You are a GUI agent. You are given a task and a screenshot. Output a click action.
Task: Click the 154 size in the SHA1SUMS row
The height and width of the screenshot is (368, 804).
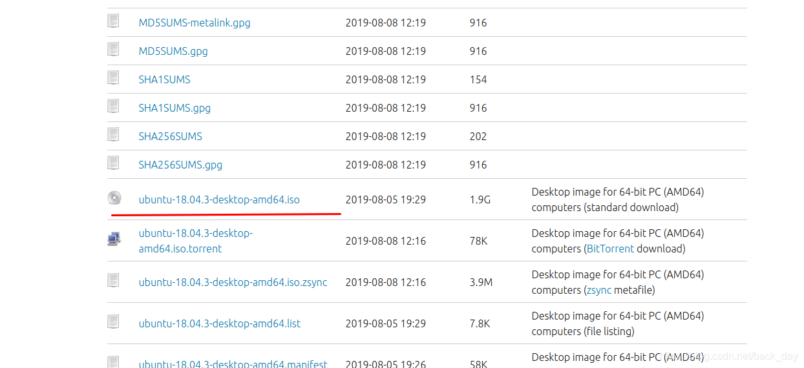[478, 79]
